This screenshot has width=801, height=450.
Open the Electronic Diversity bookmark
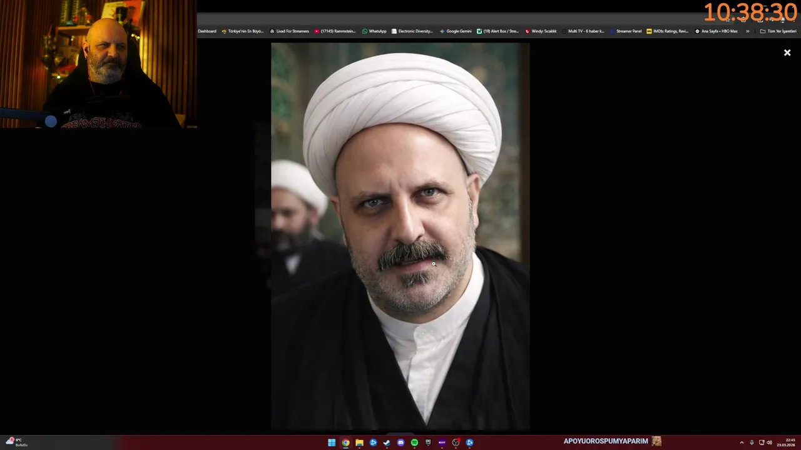pyautogui.click(x=412, y=31)
